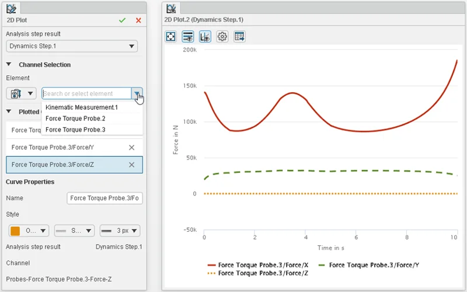
Task: Cancel the 2D Plot with red X
Action: [x=138, y=20]
